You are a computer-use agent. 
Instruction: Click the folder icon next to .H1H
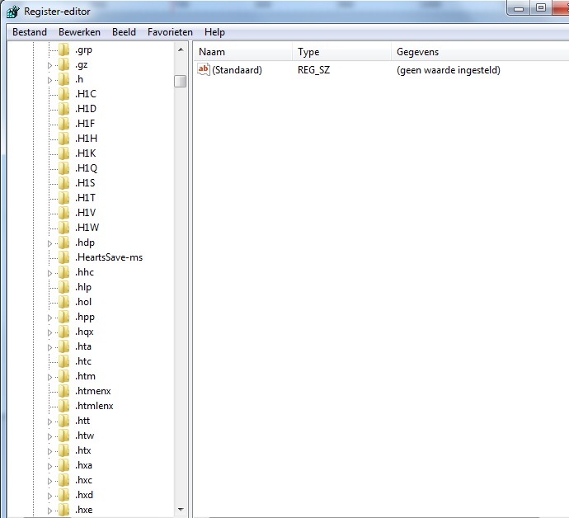[x=63, y=139]
